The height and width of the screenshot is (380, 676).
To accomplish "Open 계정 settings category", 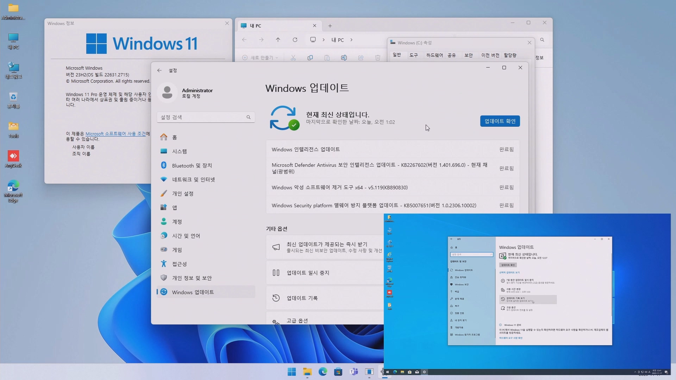I will pyautogui.click(x=206, y=222).
